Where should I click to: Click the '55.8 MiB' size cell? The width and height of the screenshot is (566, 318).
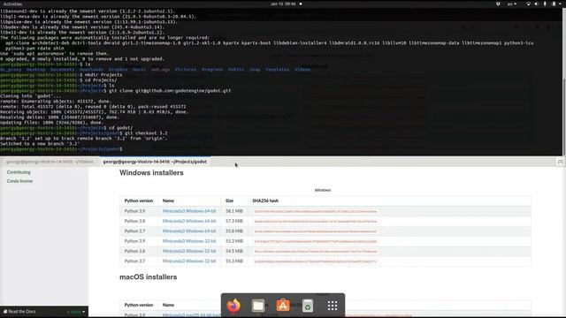tap(234, 231)
